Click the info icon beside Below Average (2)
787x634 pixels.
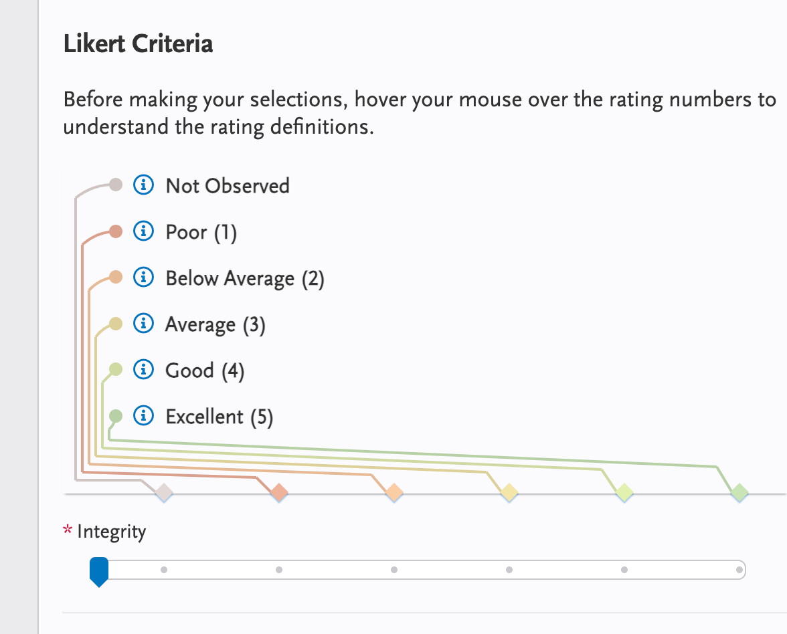pyautogui.click(x=143, y=278)
